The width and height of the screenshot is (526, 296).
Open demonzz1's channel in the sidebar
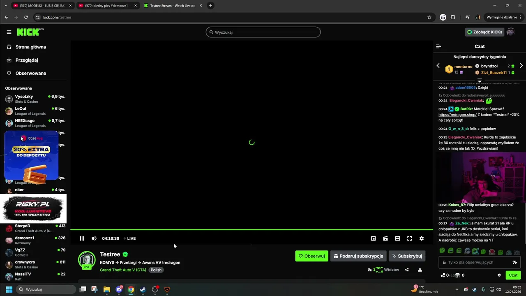[x=35, y=240]
